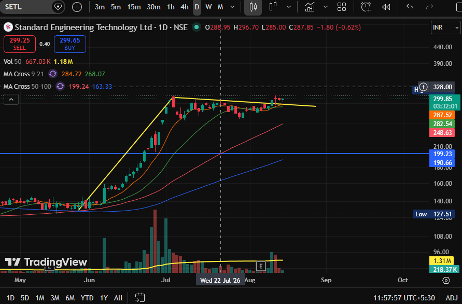Viewport: 462px width, 304px height.
Task: Click the 328.00 crosshair price label
Action: tap(442, 87)
